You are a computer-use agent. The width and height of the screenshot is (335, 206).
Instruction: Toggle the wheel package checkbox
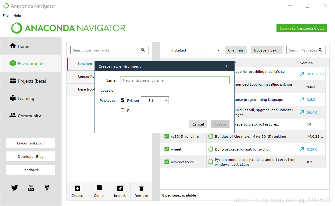tap(167, 149)
